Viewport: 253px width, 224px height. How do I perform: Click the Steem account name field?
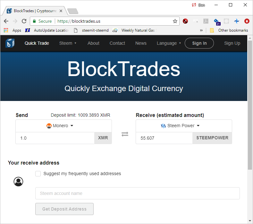(138, 193)
